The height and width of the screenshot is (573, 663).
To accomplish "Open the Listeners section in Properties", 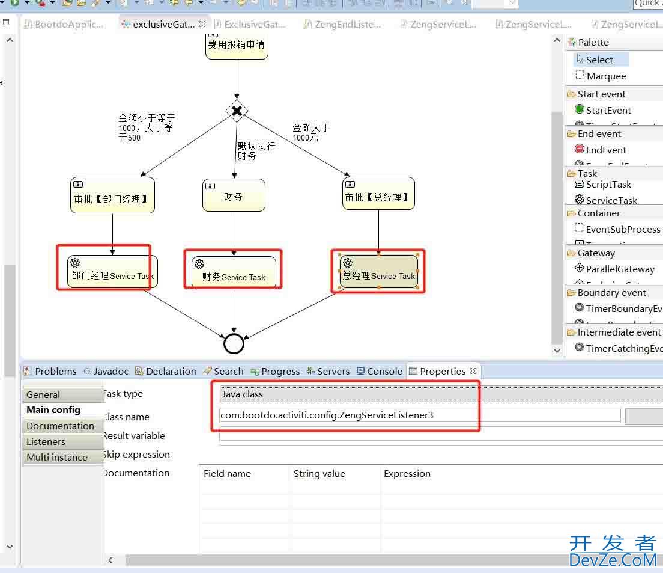I will click(x=46, y=441).
